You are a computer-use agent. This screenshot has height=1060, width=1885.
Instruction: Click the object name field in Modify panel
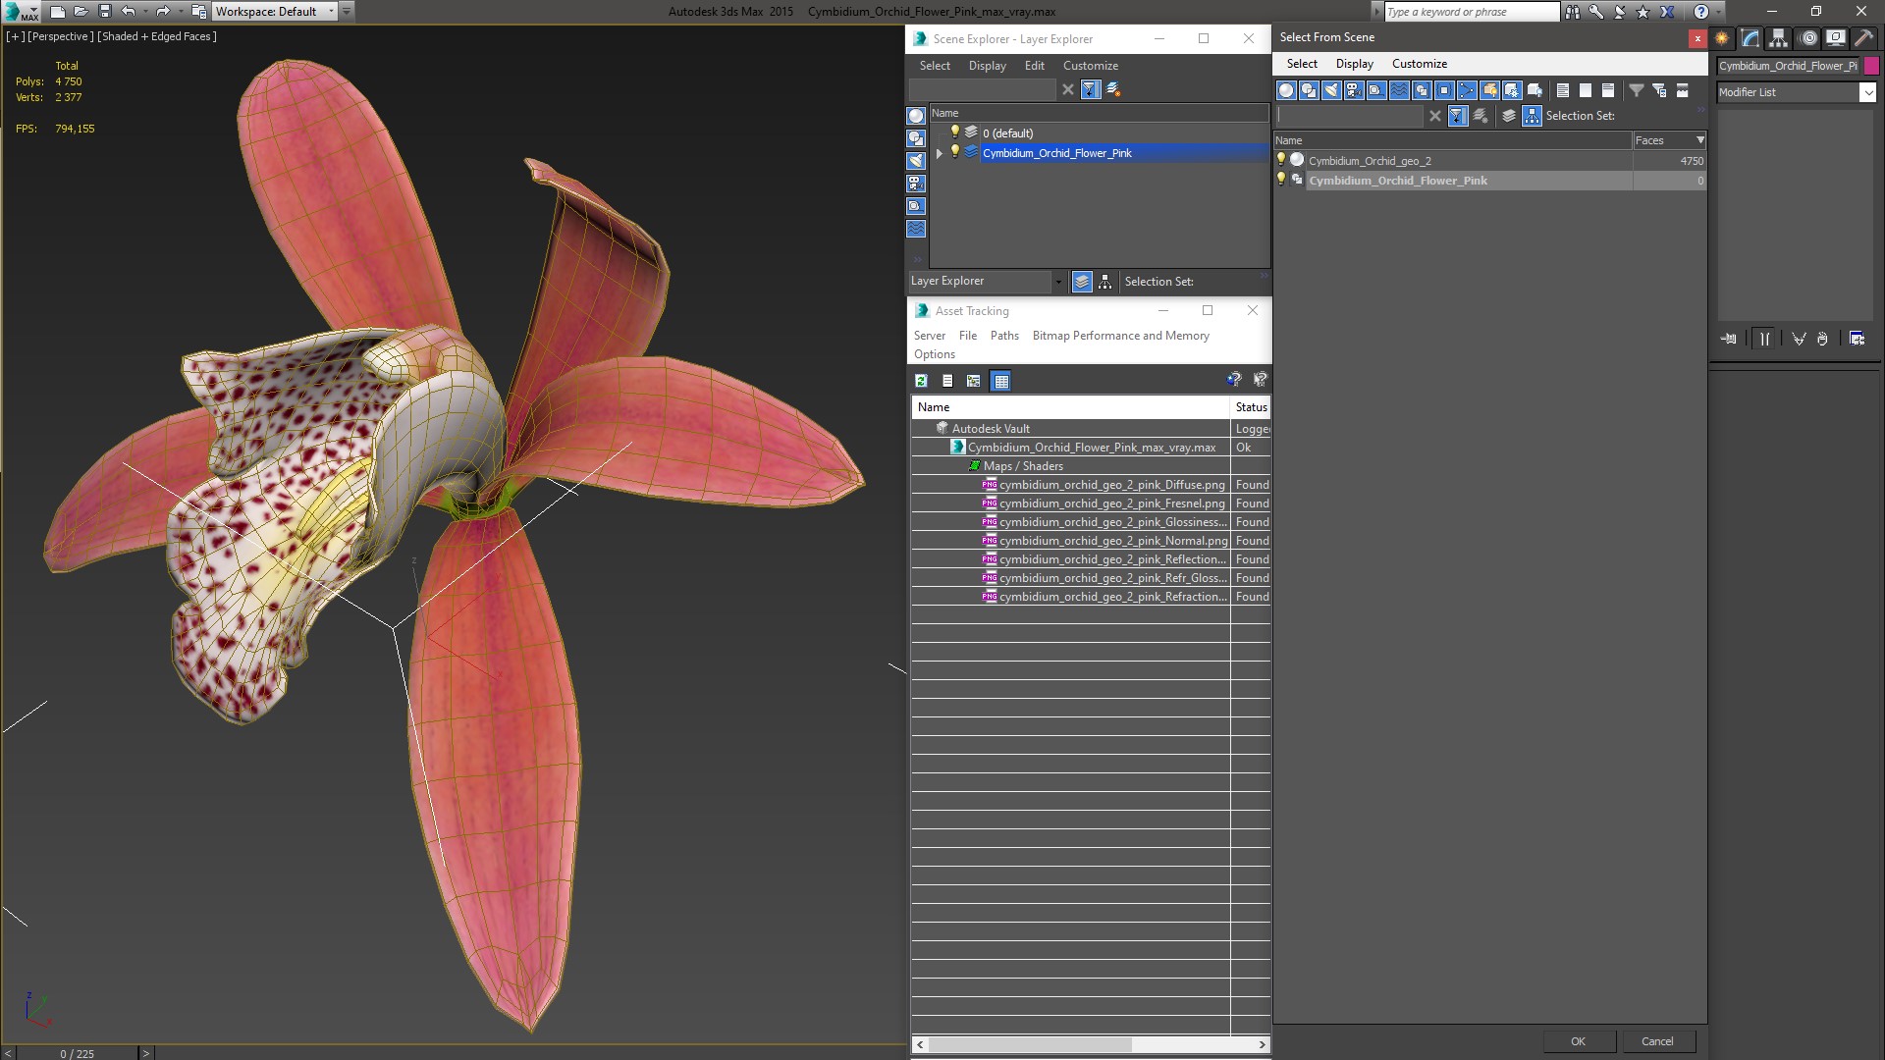pos(1788,66)
